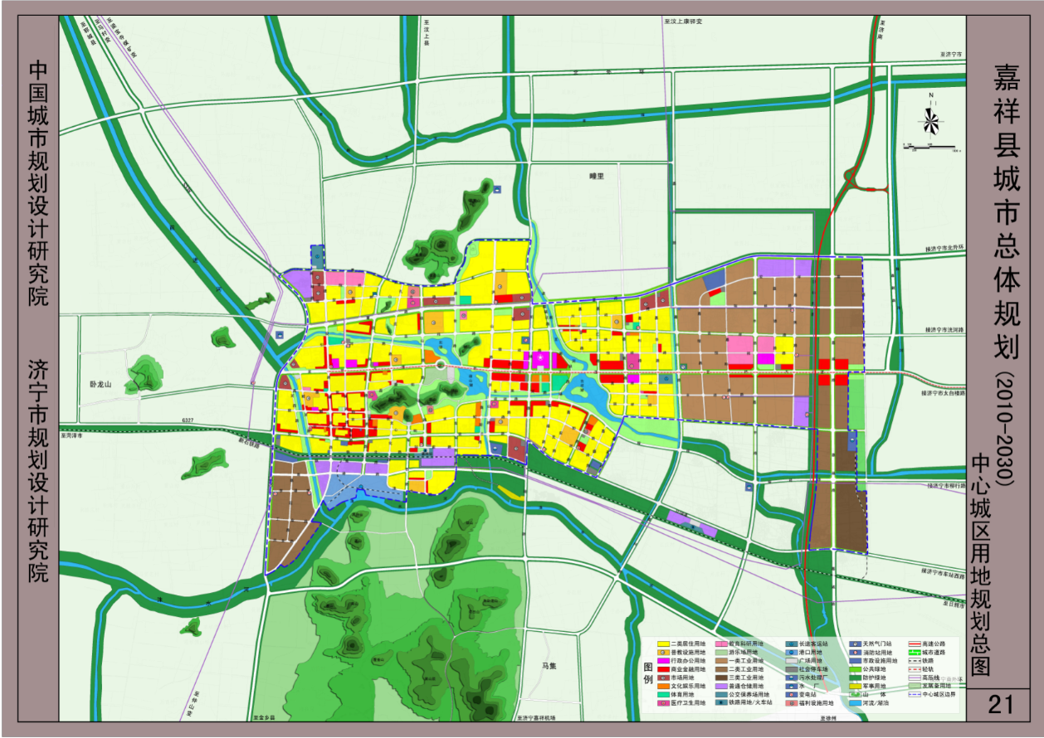This screenshot has height=738, width=1044.
Task: Click the 福利设施用地 legend symbol
Action: click(x=791, y=703)
